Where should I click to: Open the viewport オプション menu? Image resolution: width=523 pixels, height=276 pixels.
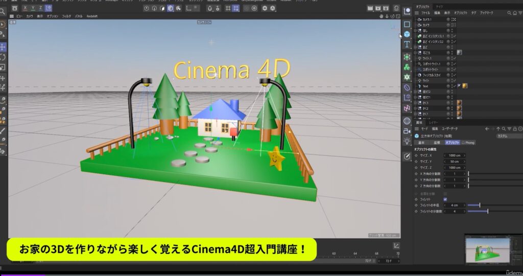[53, 16]
